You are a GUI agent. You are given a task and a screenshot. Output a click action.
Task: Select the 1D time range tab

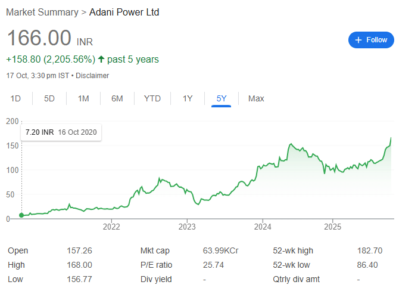16,98
